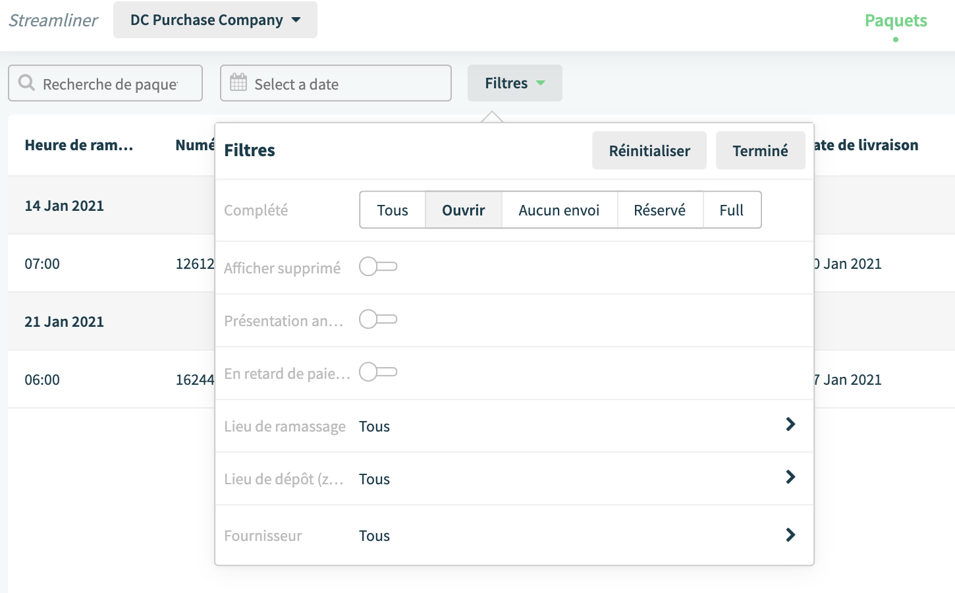The width and height of the screenshot is (955, 593).
Task: Click the Filtres green caret icon
Action: point(541,83)
